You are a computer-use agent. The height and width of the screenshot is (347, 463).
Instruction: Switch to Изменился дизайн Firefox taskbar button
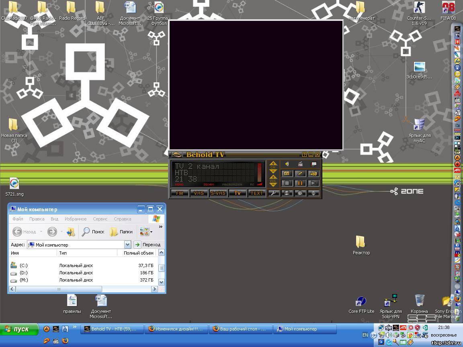coord(176,329)
